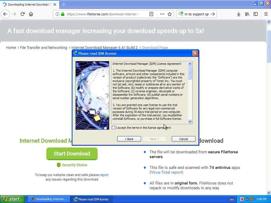
Task: Click the green Start Download button
Action: pyautogui.click(x=72, y=154)
